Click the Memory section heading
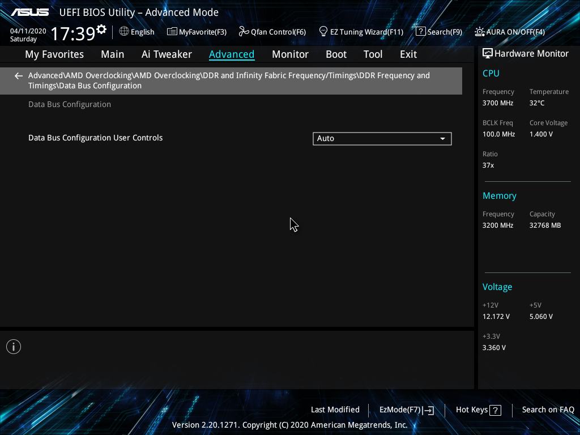This screenshot has height=435, width=580. tap(500, 195)
